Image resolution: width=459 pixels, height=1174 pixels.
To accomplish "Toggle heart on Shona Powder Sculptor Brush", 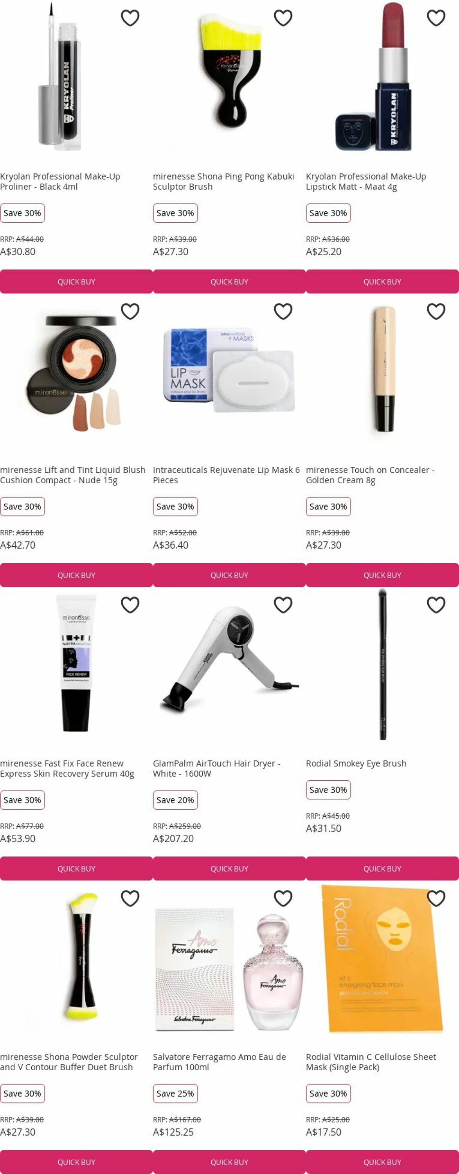I will [130, 898].
